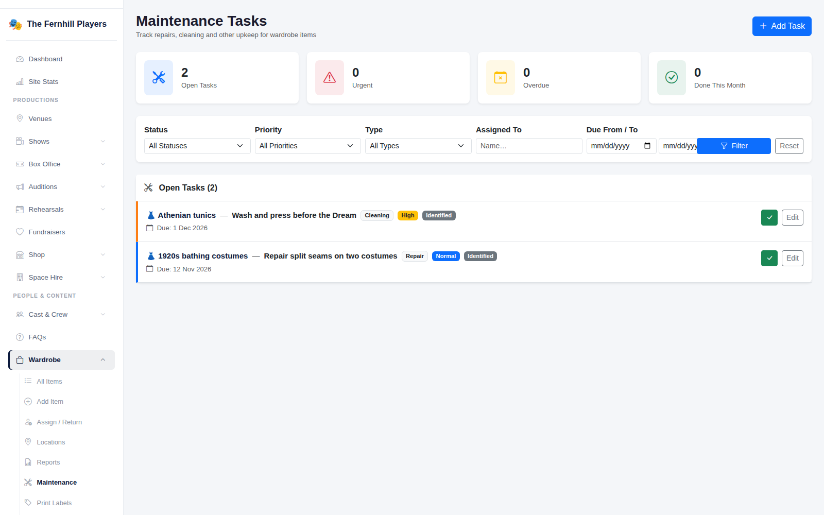Collapse the Wardrobe sidebar section

pyautogui.click(x=61, y=360)
